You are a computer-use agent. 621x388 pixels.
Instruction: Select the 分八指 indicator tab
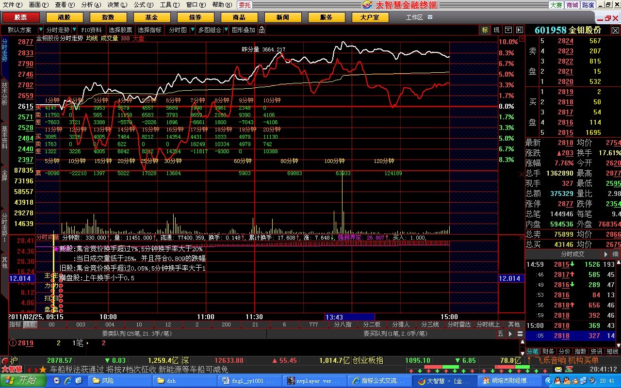343,324
